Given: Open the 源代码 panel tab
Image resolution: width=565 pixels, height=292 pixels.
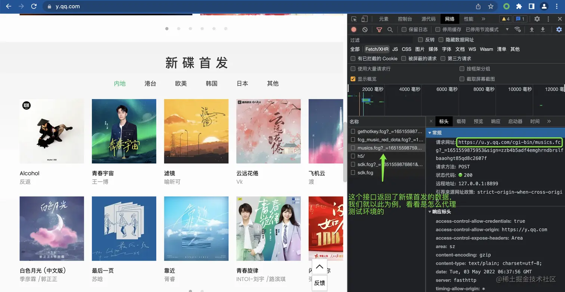Looking at the screenshot, I should (x=428, y=19).
